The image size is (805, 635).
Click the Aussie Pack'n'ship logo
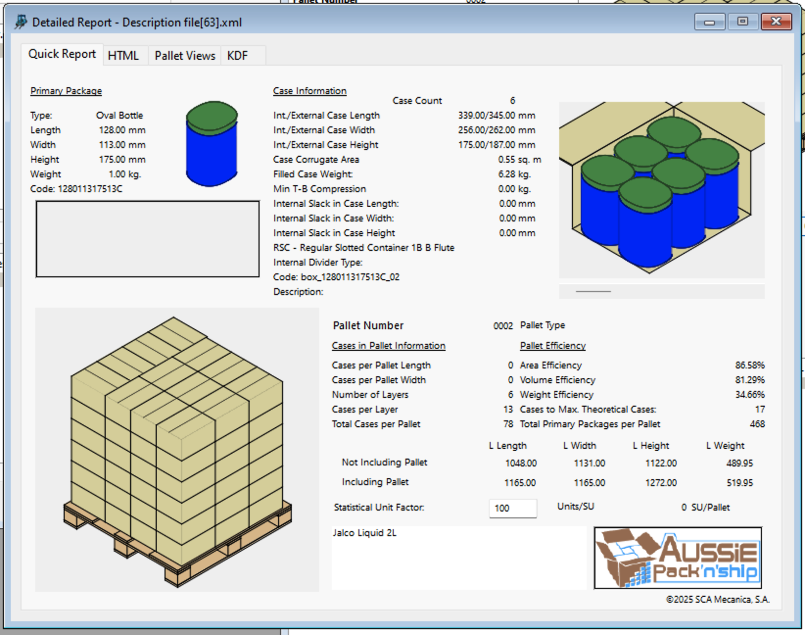point(678,558)
